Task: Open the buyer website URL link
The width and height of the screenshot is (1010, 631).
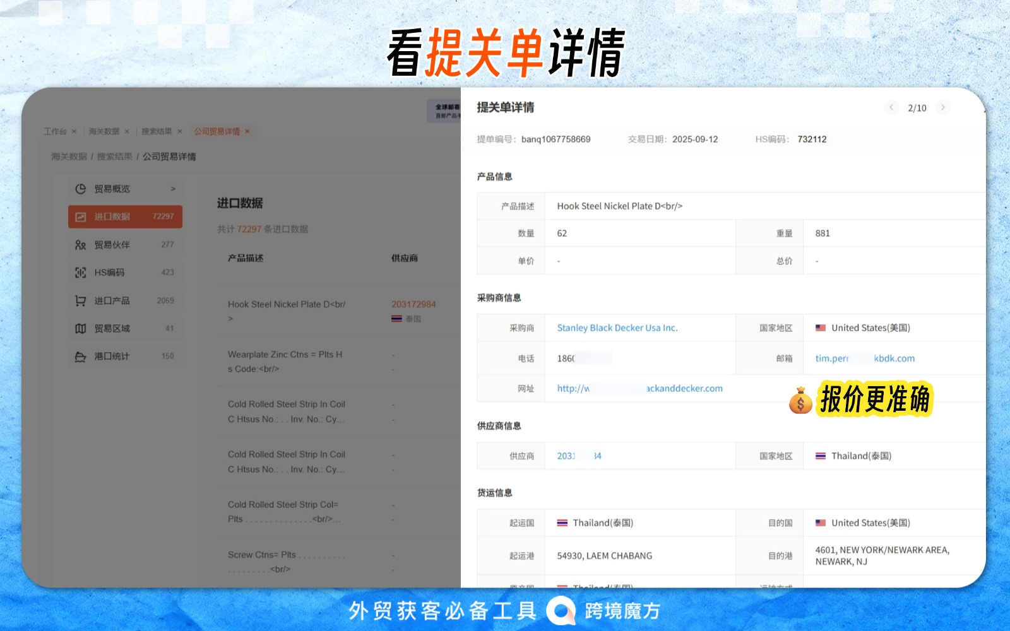Action: click(639, 389)
